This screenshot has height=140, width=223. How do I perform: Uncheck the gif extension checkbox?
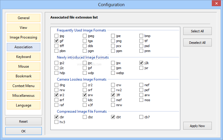pyautogui.click(x=56, y=41)
